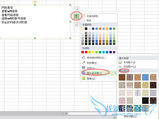Choose the 无填充颜色 no fill icon

83,16
